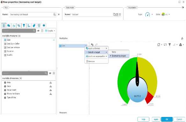
Task: Collapse the dimensions list icon
Action: 54,73
